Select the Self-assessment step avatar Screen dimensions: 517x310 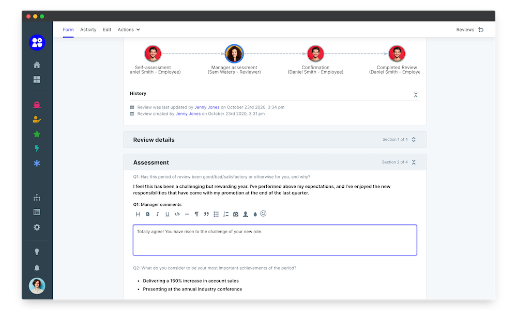click(x=153, y=54)
